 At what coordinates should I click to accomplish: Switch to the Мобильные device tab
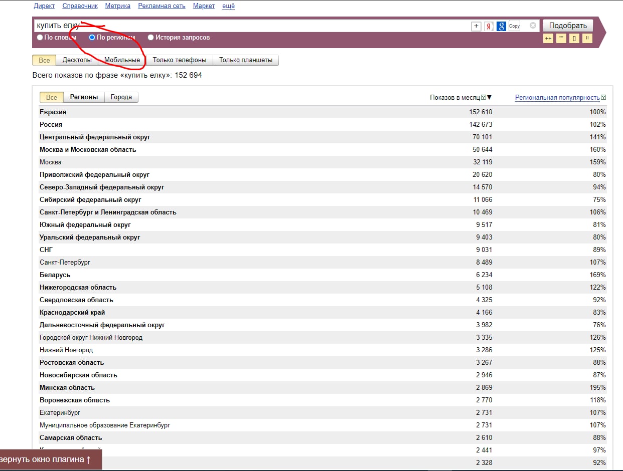click(122, 60)
